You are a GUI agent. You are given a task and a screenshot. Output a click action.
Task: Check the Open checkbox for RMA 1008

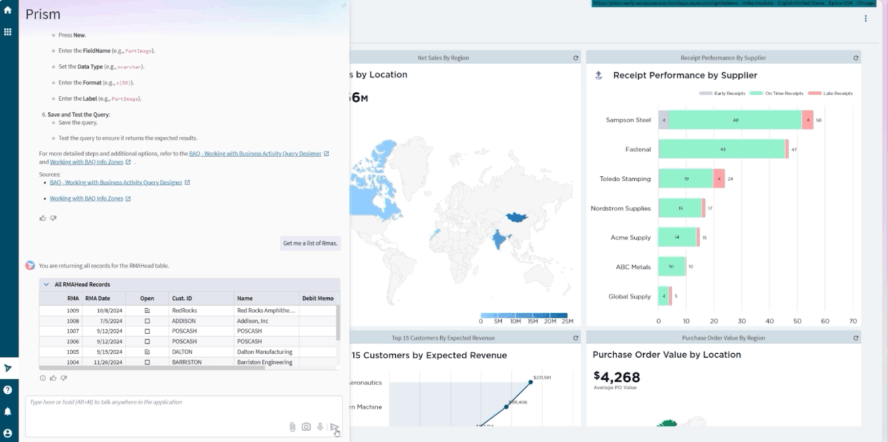coord(147,322)
